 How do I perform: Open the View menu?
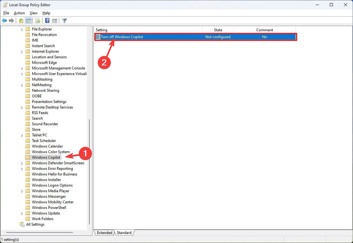click(x=33, y=13)
